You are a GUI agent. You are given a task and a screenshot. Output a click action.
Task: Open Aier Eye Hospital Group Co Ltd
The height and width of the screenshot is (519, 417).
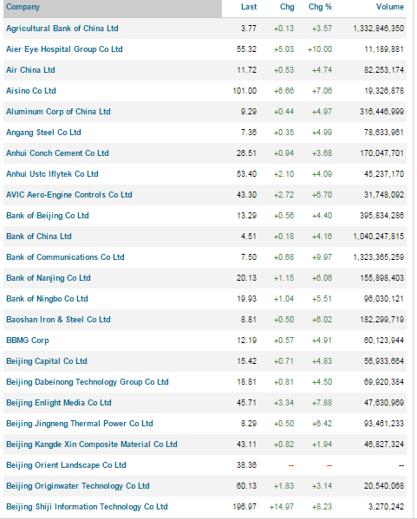point(64,49)
